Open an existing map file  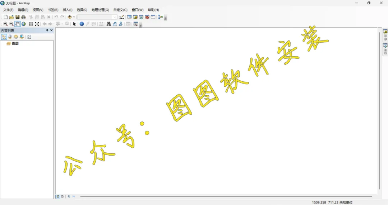click(11, 17)
